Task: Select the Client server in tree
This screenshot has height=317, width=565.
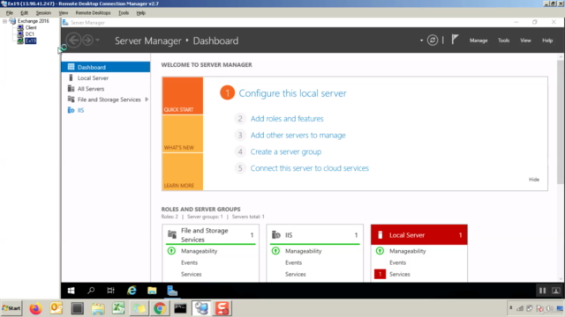Action: pos(31,27)
